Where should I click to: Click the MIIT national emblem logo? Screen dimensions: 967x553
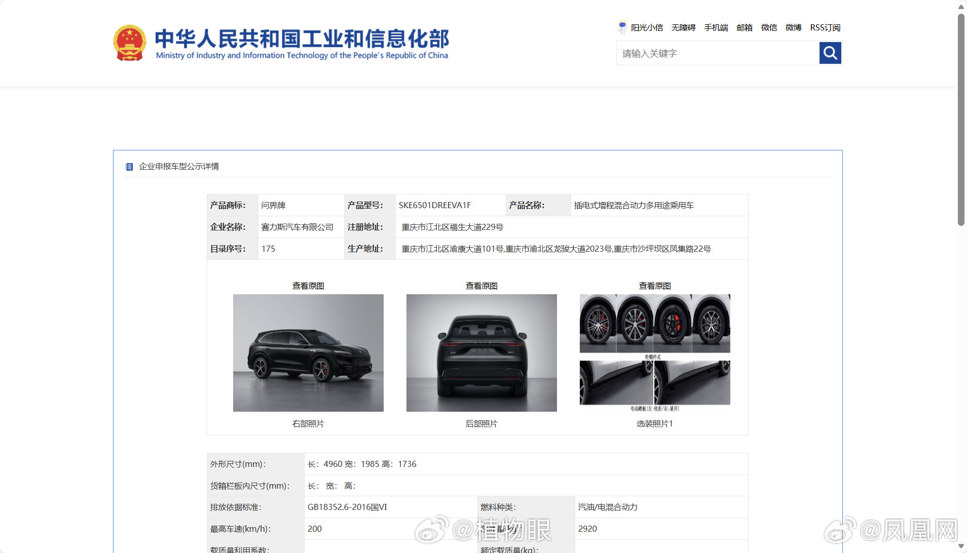[x=130, y=42]
